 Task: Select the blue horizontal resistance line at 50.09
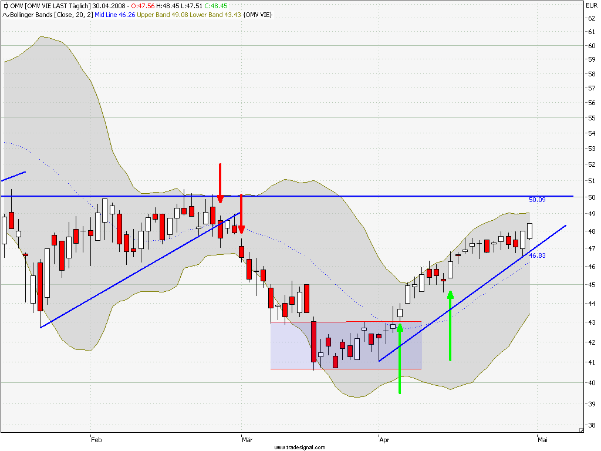(x=288, y=196)
